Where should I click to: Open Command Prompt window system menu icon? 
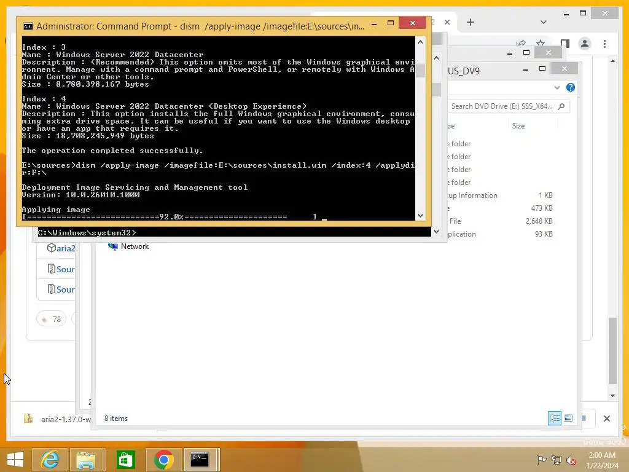[x=28, y=26]
